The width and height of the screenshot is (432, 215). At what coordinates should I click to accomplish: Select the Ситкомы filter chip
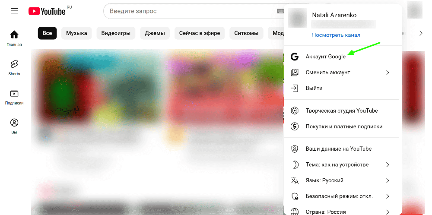click(x=246, y=33)
